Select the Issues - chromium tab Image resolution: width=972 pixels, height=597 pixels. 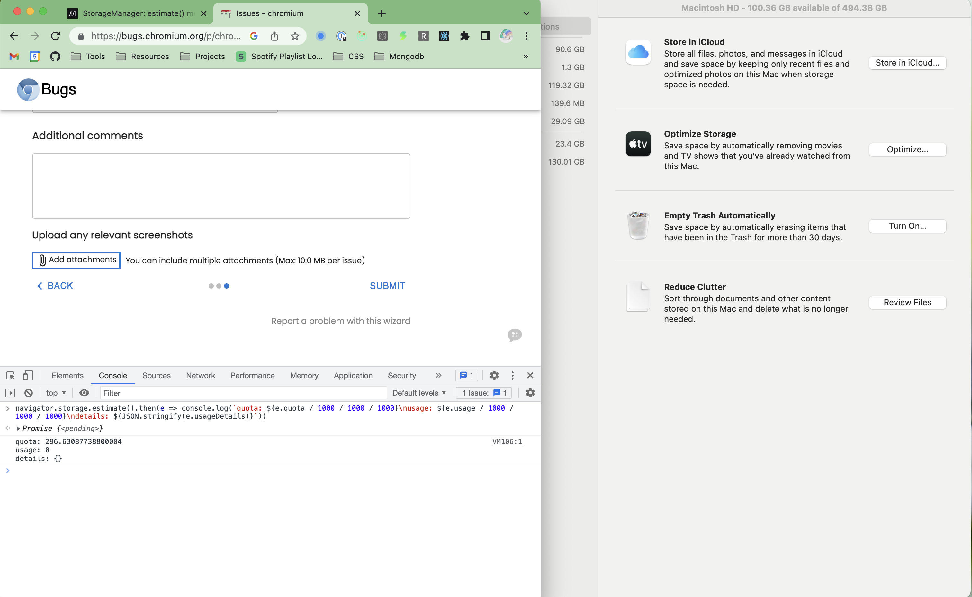point(290,13)
